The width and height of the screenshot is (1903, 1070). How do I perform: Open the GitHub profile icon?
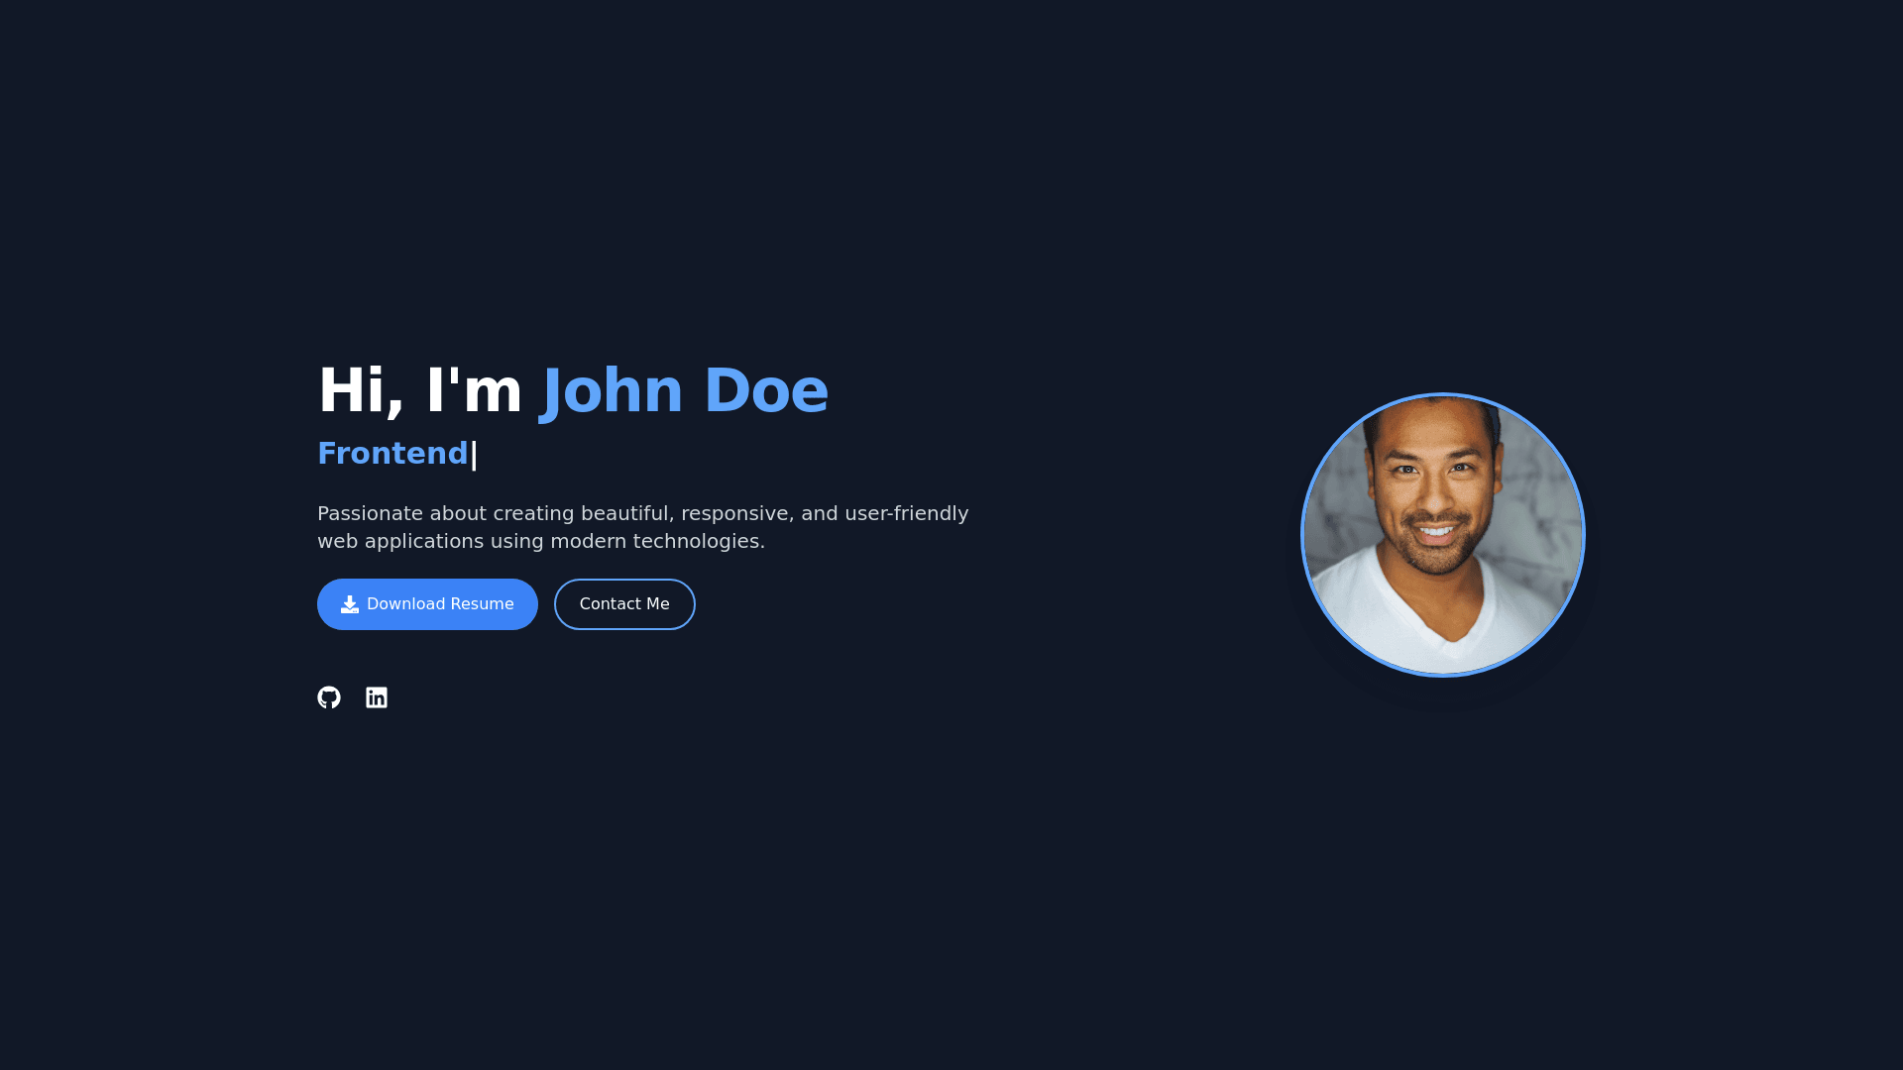pos(329,697)
